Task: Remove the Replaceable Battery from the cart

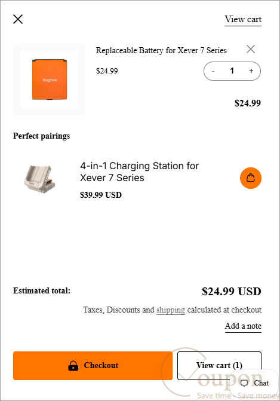Action: pos(251,49)
